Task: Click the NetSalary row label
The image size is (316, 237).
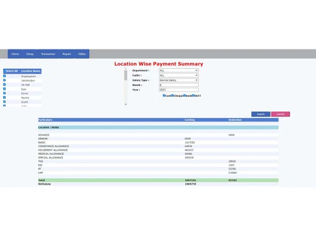Action: (44, 184)
